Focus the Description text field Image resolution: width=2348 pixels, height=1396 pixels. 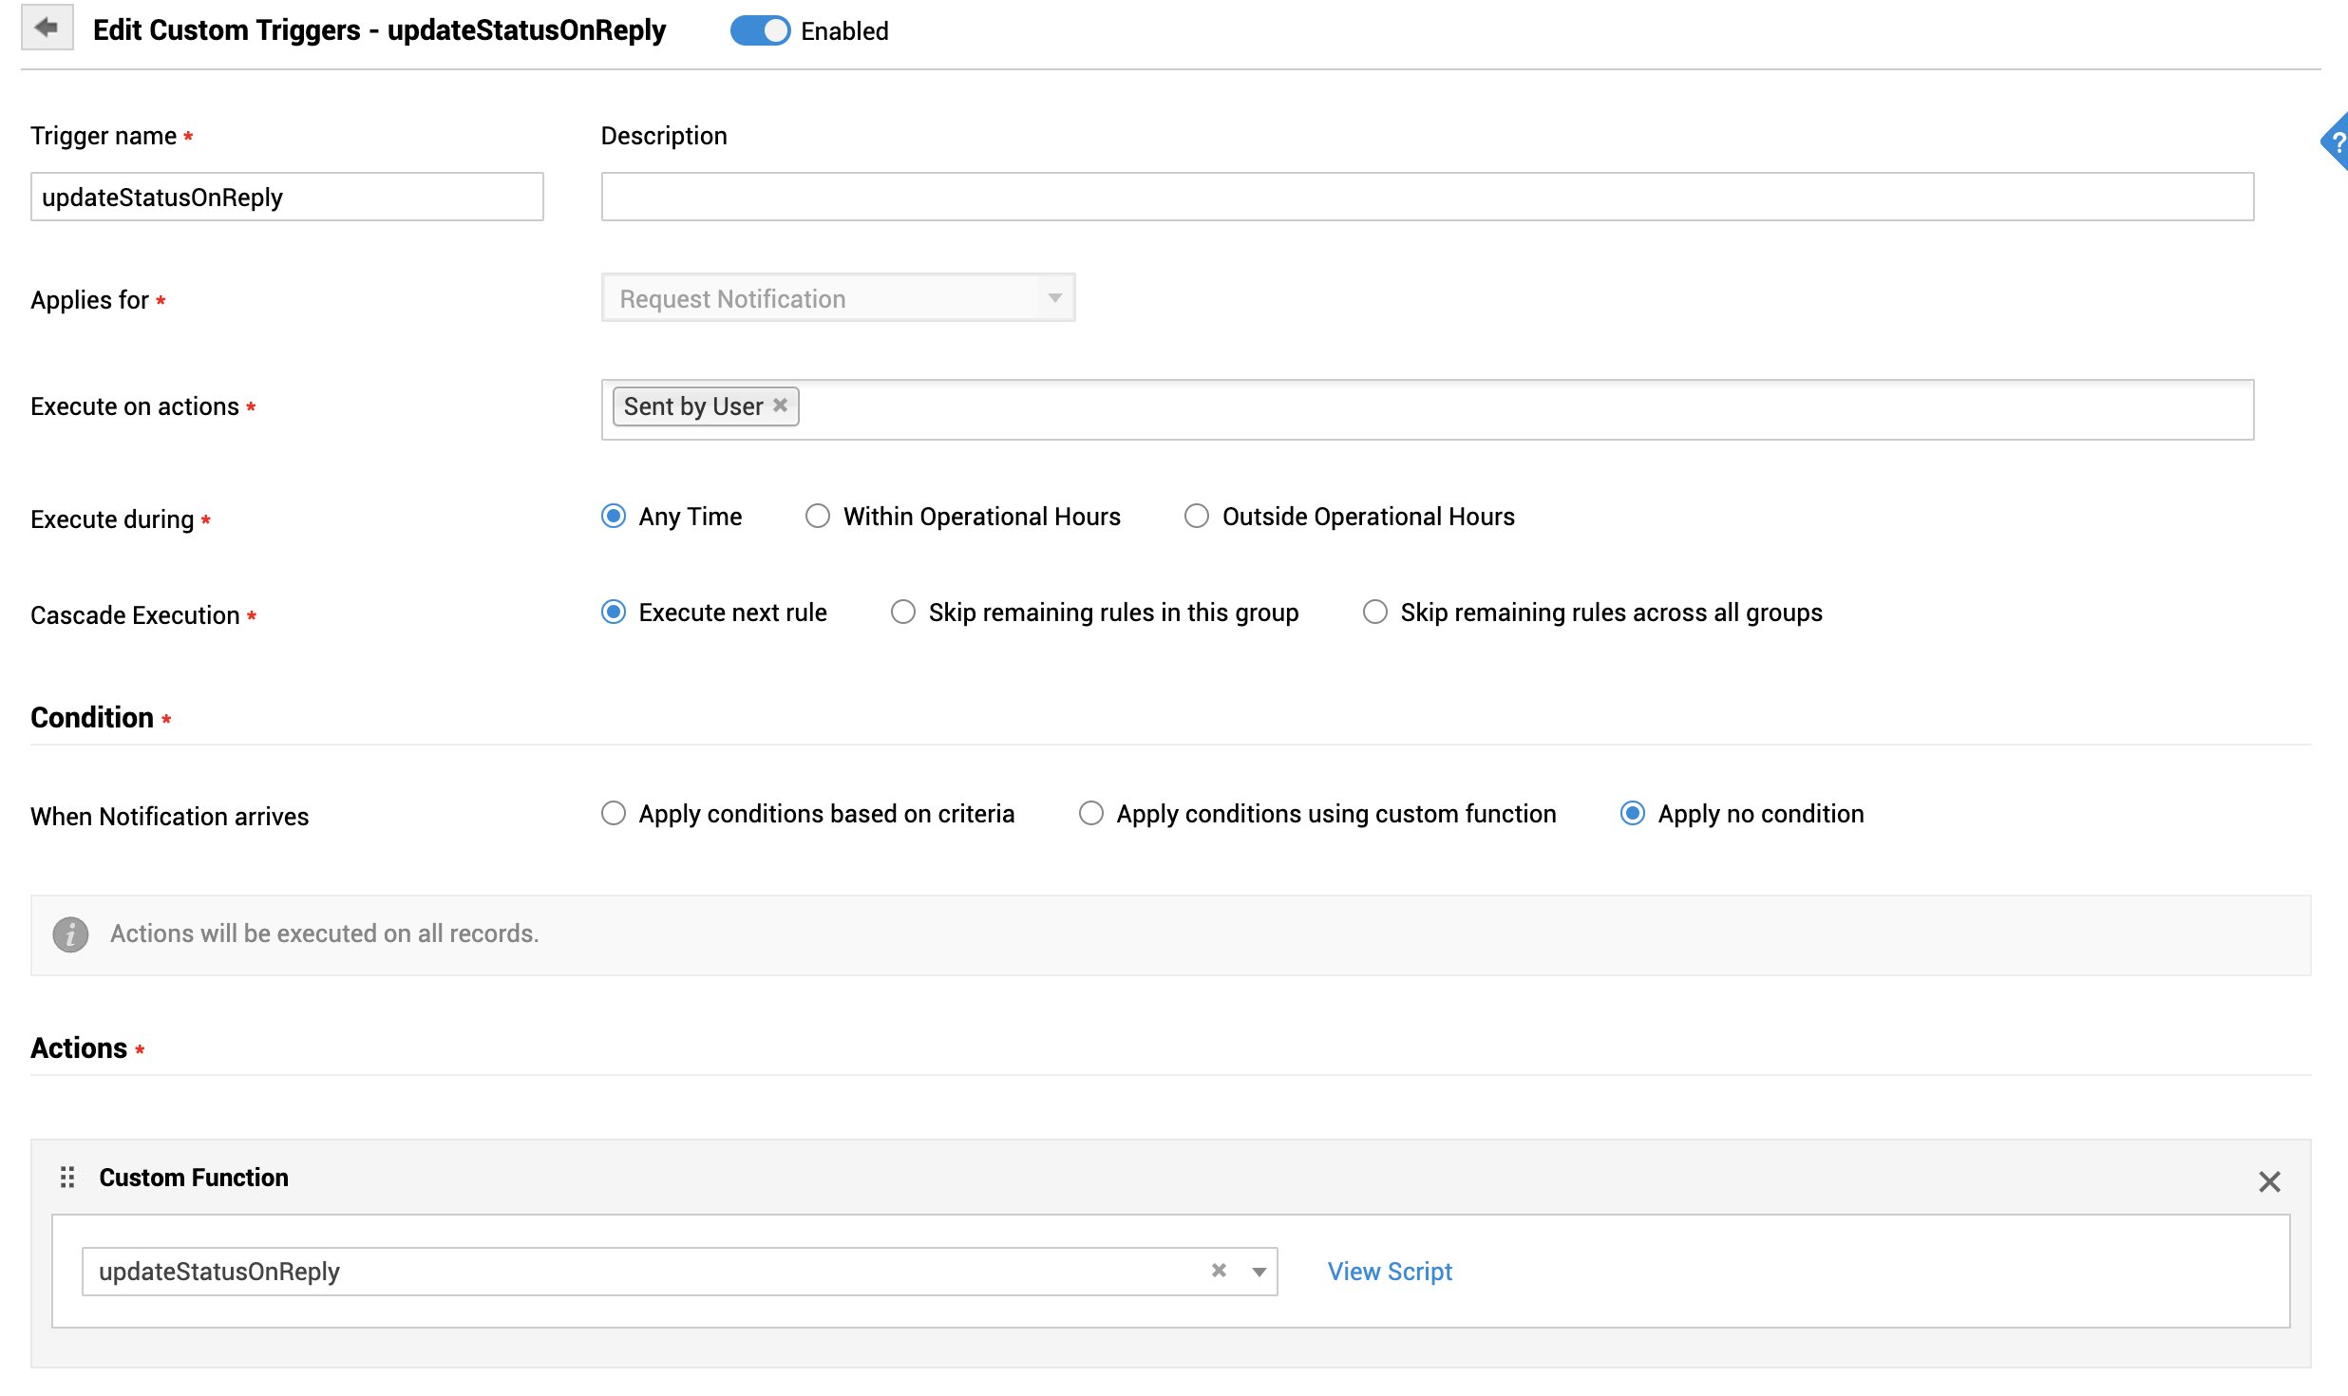click(1427, 198)
